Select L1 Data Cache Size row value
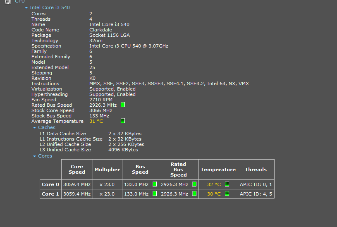 click(125, 134)
